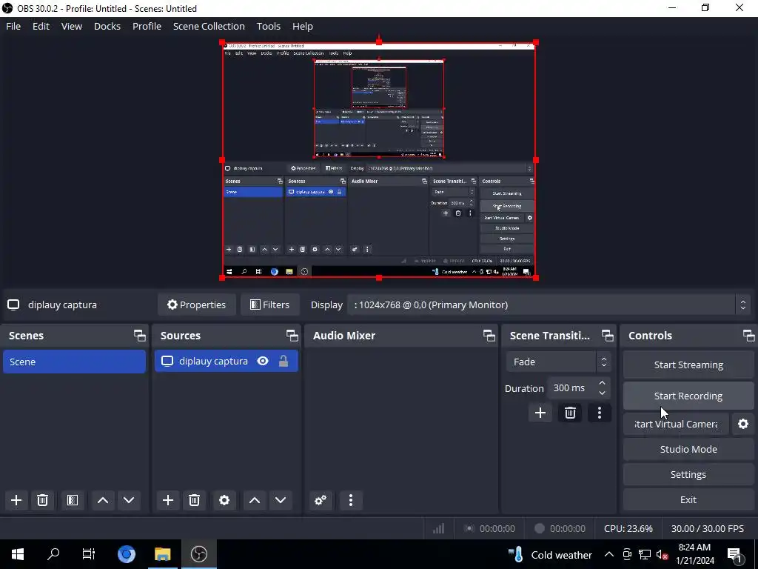Click the Exit button
The image size is (758, 569).
click(688, 500)
